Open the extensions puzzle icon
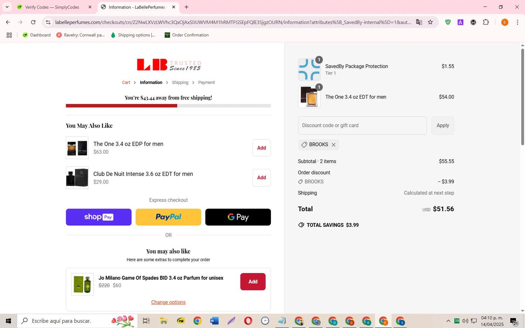525x328 pixels. 486,22
